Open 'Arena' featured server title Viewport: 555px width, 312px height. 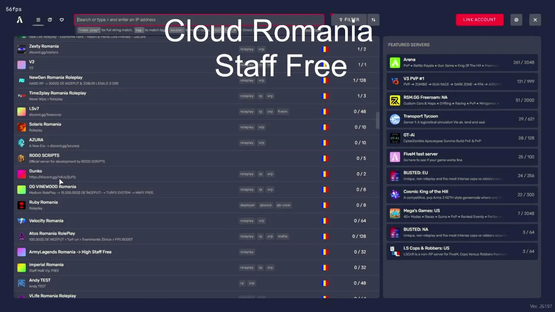tap(409, 59)
